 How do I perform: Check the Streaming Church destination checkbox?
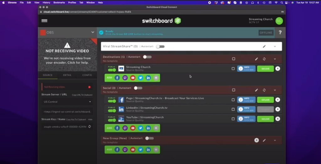click(233, 69)
